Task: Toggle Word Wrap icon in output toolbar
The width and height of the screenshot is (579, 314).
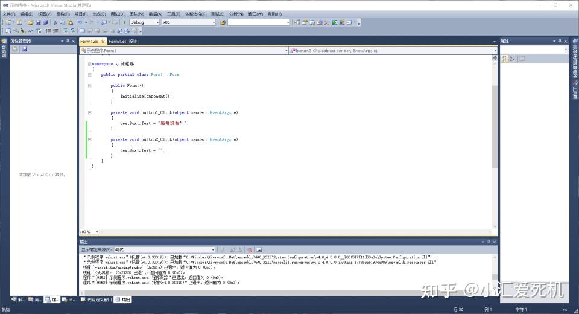Action: tap(259, 250)
